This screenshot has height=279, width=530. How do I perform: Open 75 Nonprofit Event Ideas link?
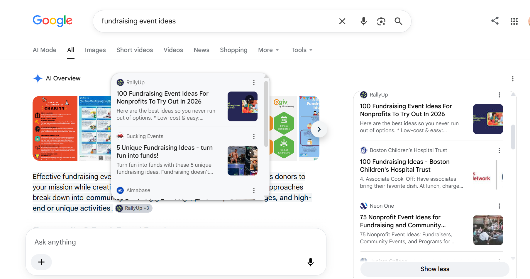pos(403,221)
